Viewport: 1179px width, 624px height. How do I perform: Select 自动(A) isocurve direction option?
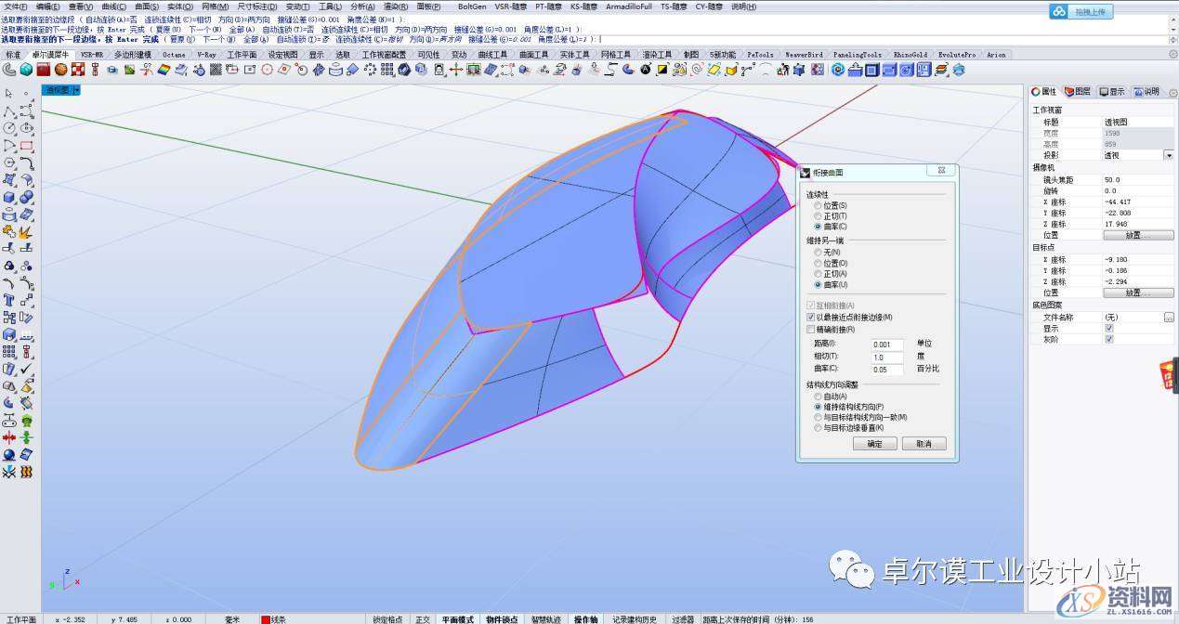[x=818, y=396]
